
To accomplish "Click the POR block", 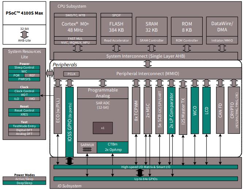I will (16, 75).
